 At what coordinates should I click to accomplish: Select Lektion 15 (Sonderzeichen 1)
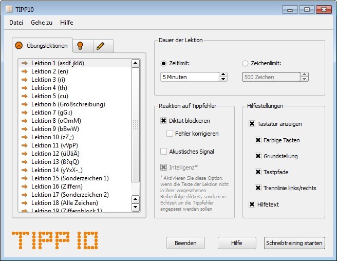pos(75,178)
